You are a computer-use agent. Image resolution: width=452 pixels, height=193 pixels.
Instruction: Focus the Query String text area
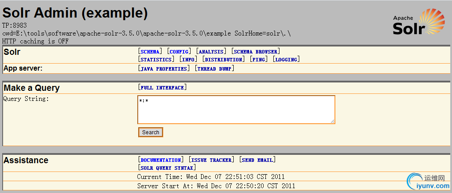(x=236, y=110)
